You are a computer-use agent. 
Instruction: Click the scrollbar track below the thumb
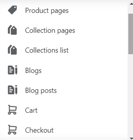(x=131, y=95)
